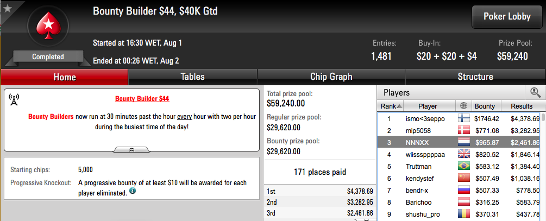546x221 pixels.
Task: Open the Bounty Builder $44 link
Action: 142,99
